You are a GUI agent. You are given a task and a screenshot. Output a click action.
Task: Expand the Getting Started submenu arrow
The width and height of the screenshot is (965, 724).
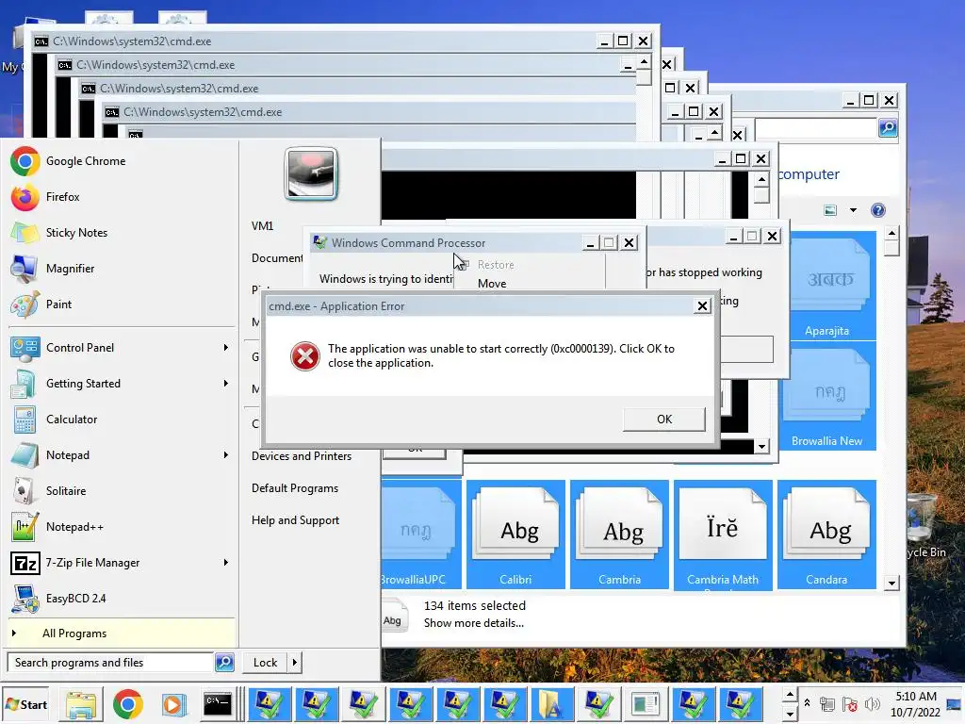coord(226,383)
